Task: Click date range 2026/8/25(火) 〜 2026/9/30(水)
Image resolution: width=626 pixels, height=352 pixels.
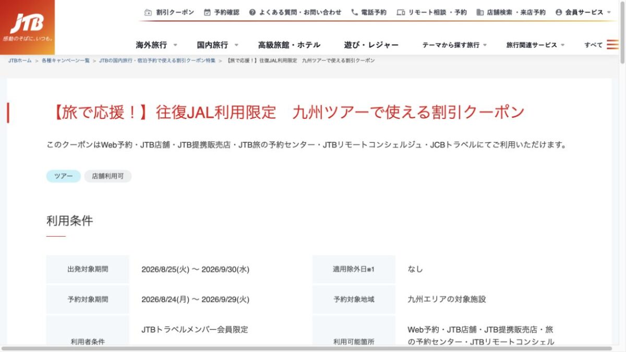Action: pyautogui.click(x=195, y=270)
